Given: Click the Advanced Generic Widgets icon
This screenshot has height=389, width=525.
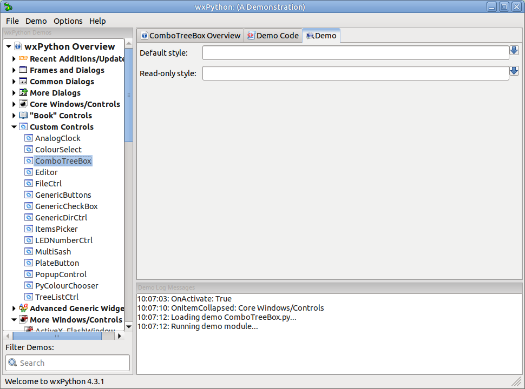Looking at the screenshot, I should (x=23, y=308).
